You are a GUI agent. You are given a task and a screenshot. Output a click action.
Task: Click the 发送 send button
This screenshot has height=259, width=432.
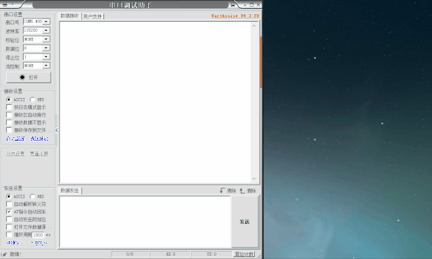(245, 222)
